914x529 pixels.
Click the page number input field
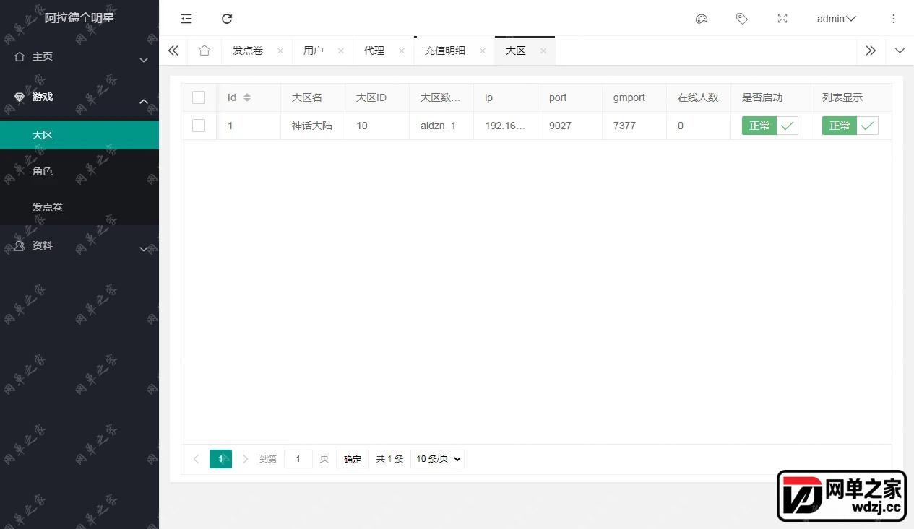(298, 459)
